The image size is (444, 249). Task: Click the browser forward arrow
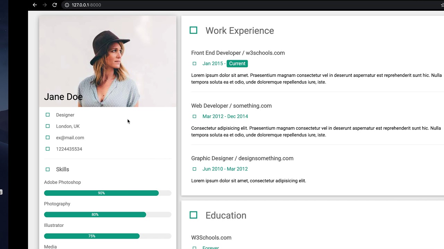[x=44, y=5]
